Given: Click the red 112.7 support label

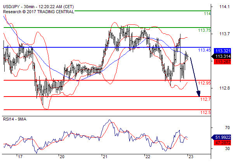Looking at the screenshot, I should pos(206,99).
